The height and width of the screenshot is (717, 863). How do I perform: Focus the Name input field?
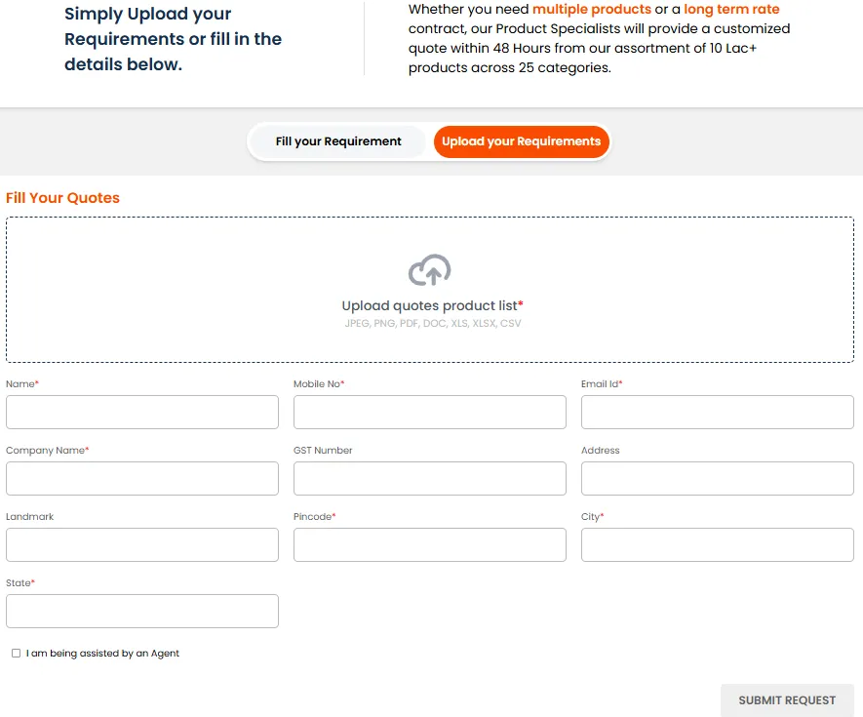point(142,413)
